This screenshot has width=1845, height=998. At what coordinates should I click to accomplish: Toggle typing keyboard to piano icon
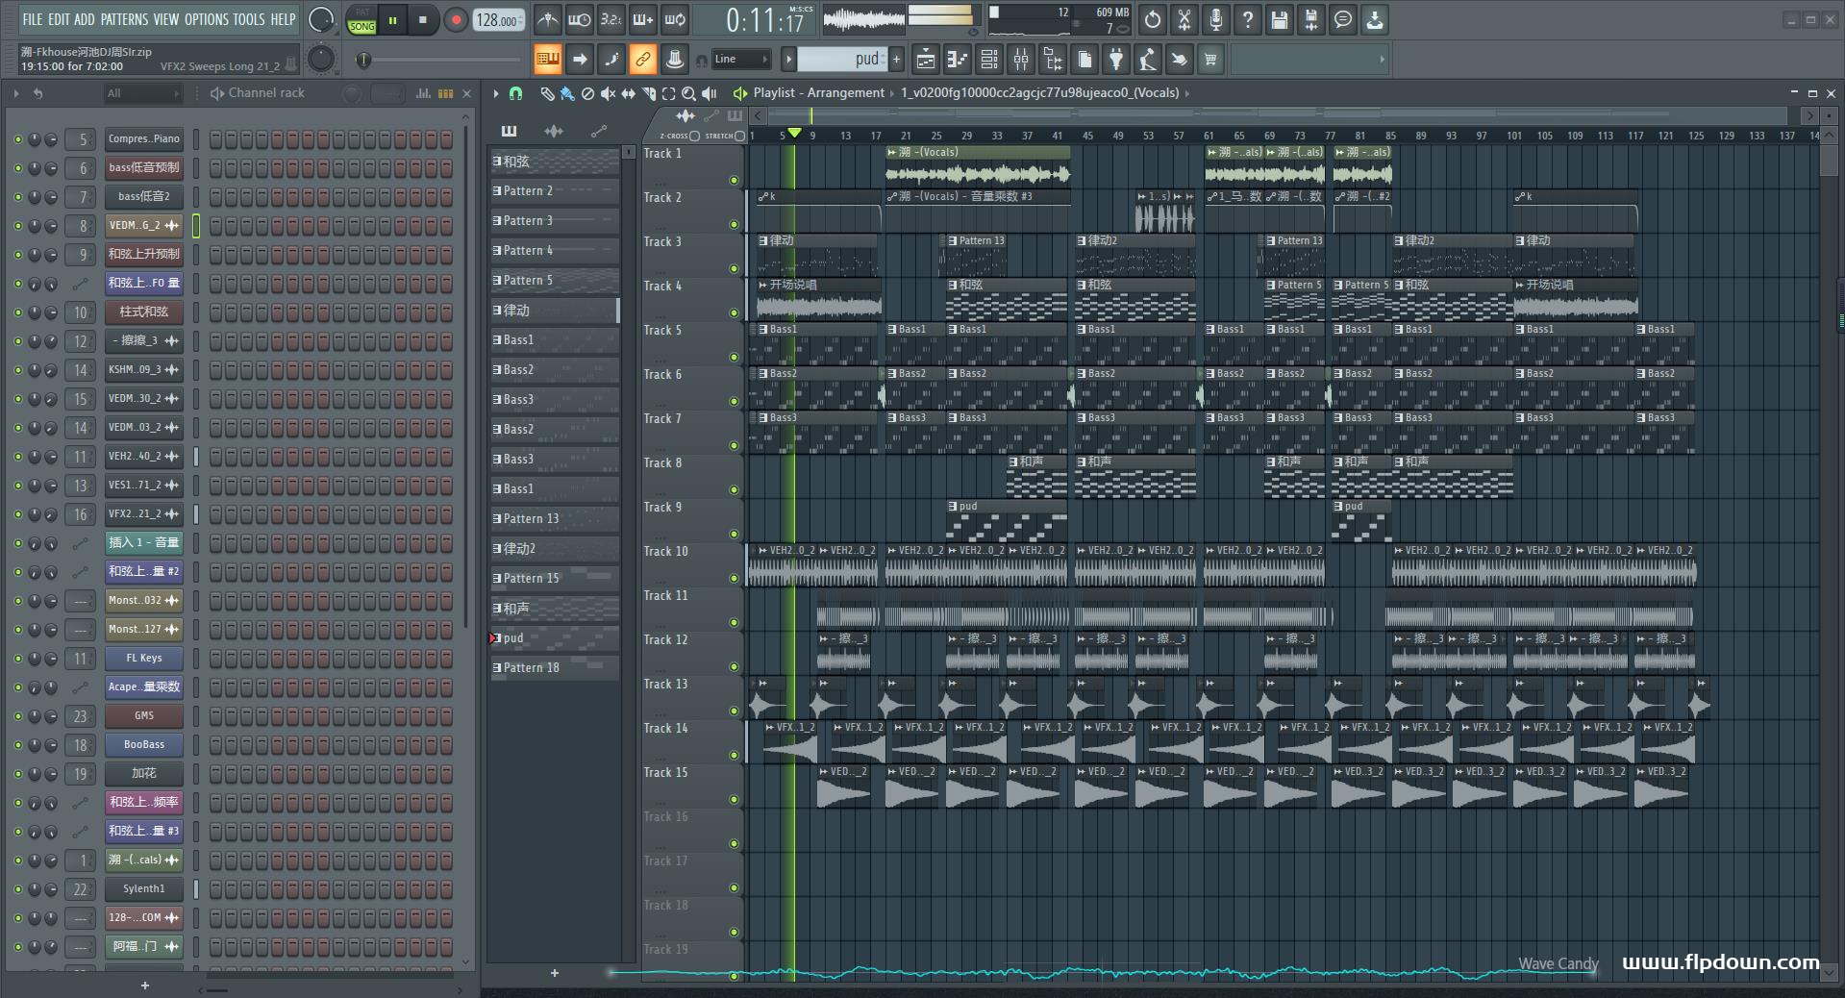547,60
